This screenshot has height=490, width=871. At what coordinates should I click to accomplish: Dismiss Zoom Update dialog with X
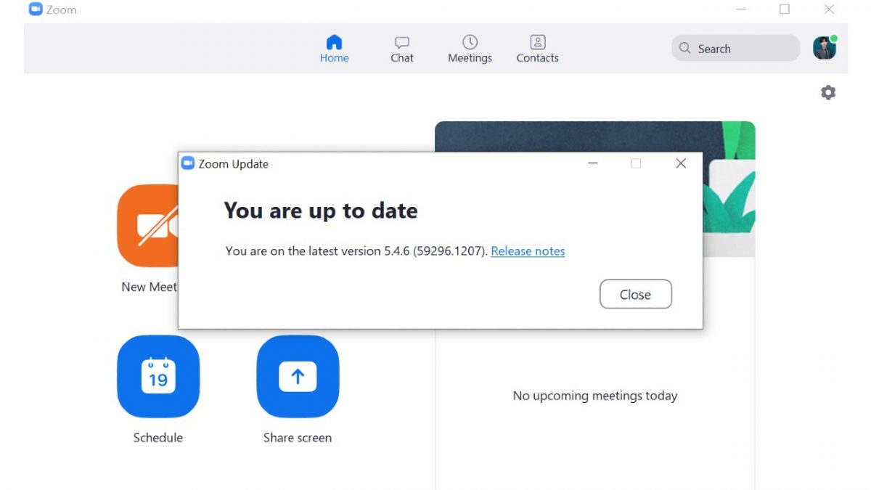680,163
